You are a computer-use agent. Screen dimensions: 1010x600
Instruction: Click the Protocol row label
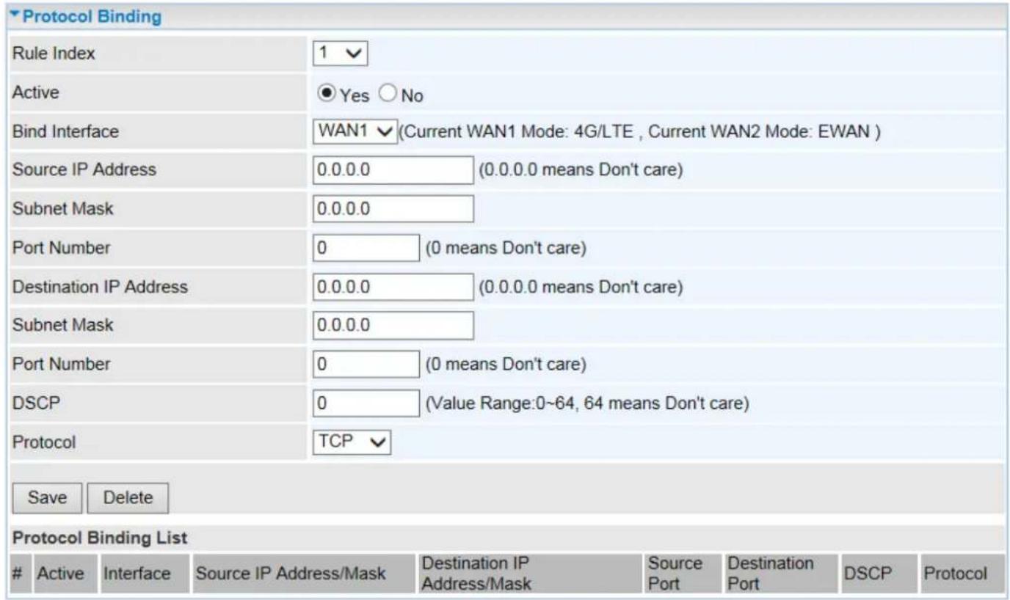(x=43, y=442)
